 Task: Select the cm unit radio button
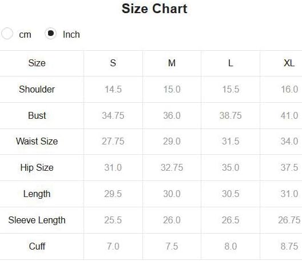click(x=7, y=34)
